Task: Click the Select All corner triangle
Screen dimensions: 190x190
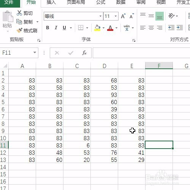Action: tap(5, 66)
